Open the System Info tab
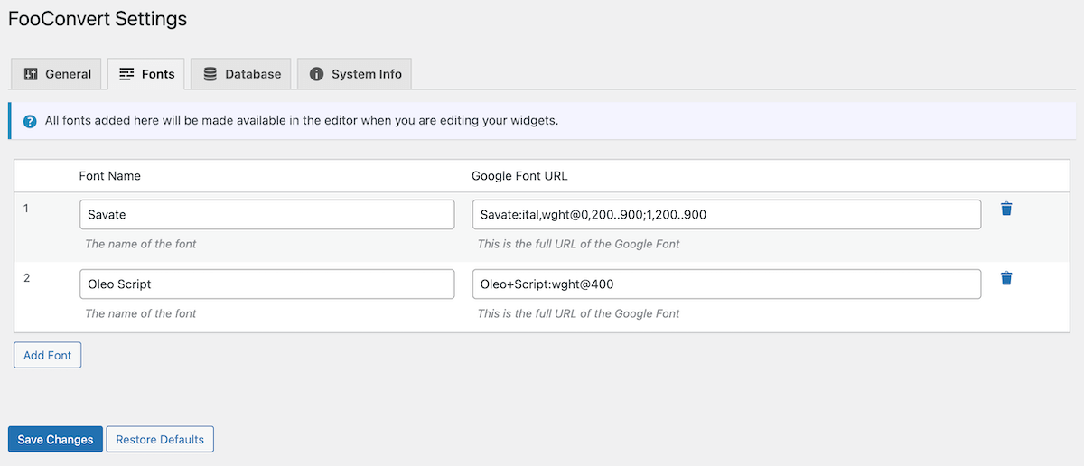The width and height of the screenshot is (1084, 466). (355, 74)
